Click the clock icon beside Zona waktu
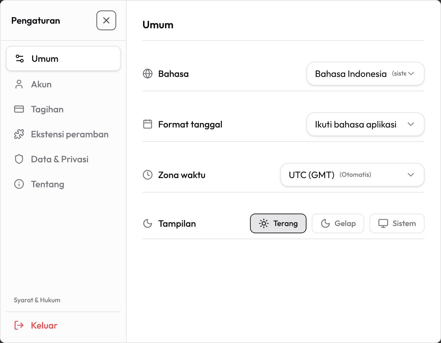Image resolution: width=441 pixels, height=343 pixels. [148, 175]
